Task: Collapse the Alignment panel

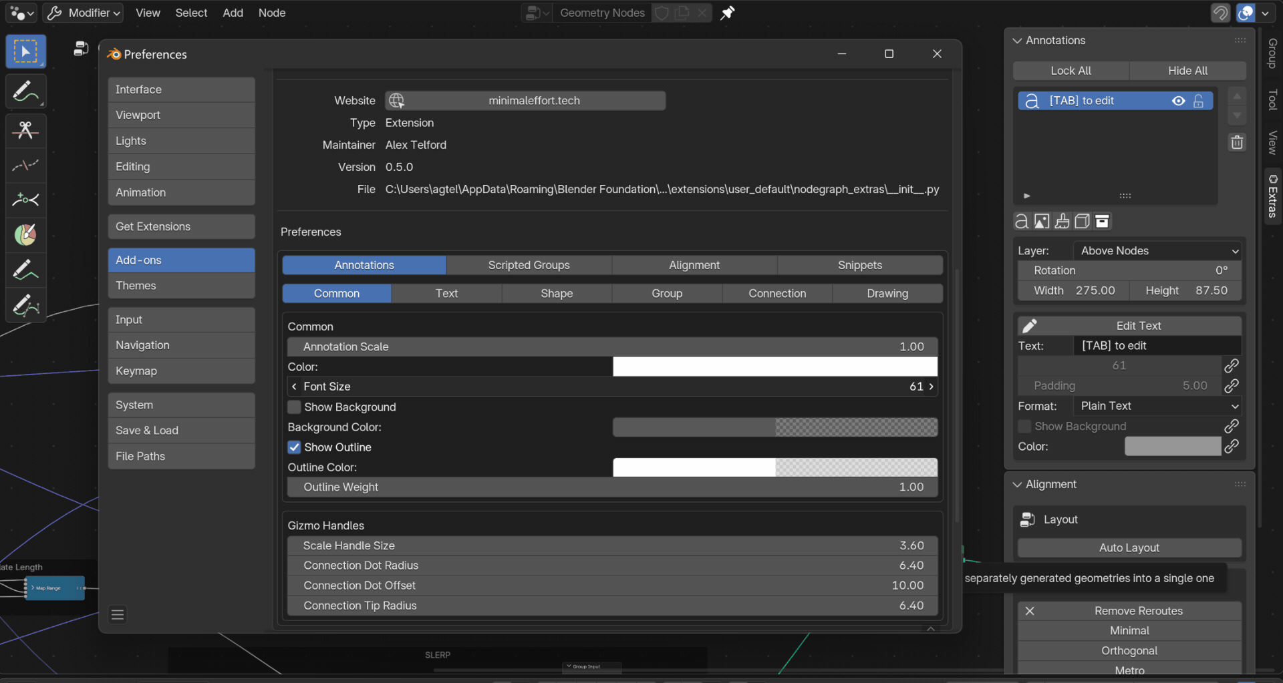Action: click(x=1017, y=484)
